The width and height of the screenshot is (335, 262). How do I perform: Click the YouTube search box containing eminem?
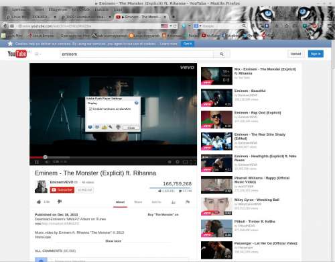pyautogui.click(x=137, y=54)
